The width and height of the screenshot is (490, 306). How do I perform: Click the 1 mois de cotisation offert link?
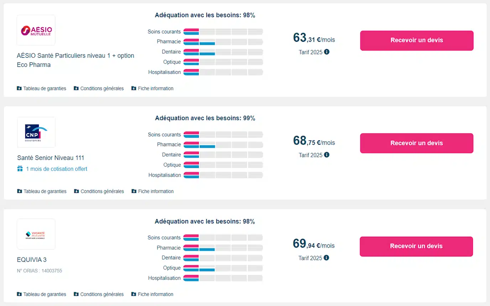click(x=56, y=169)
